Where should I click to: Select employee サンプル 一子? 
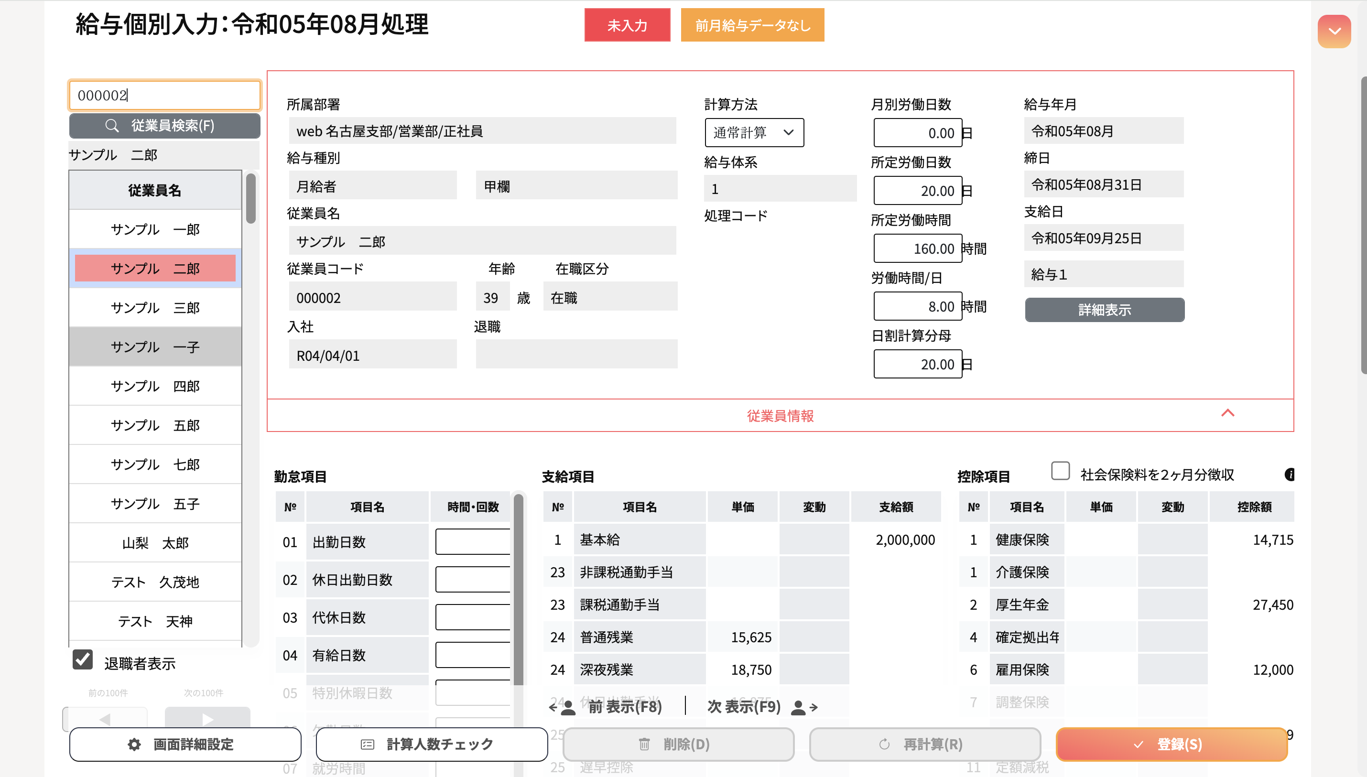[x=155, y=347]
